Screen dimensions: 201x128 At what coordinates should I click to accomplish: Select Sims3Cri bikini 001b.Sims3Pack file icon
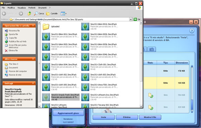tap(85, 27)
